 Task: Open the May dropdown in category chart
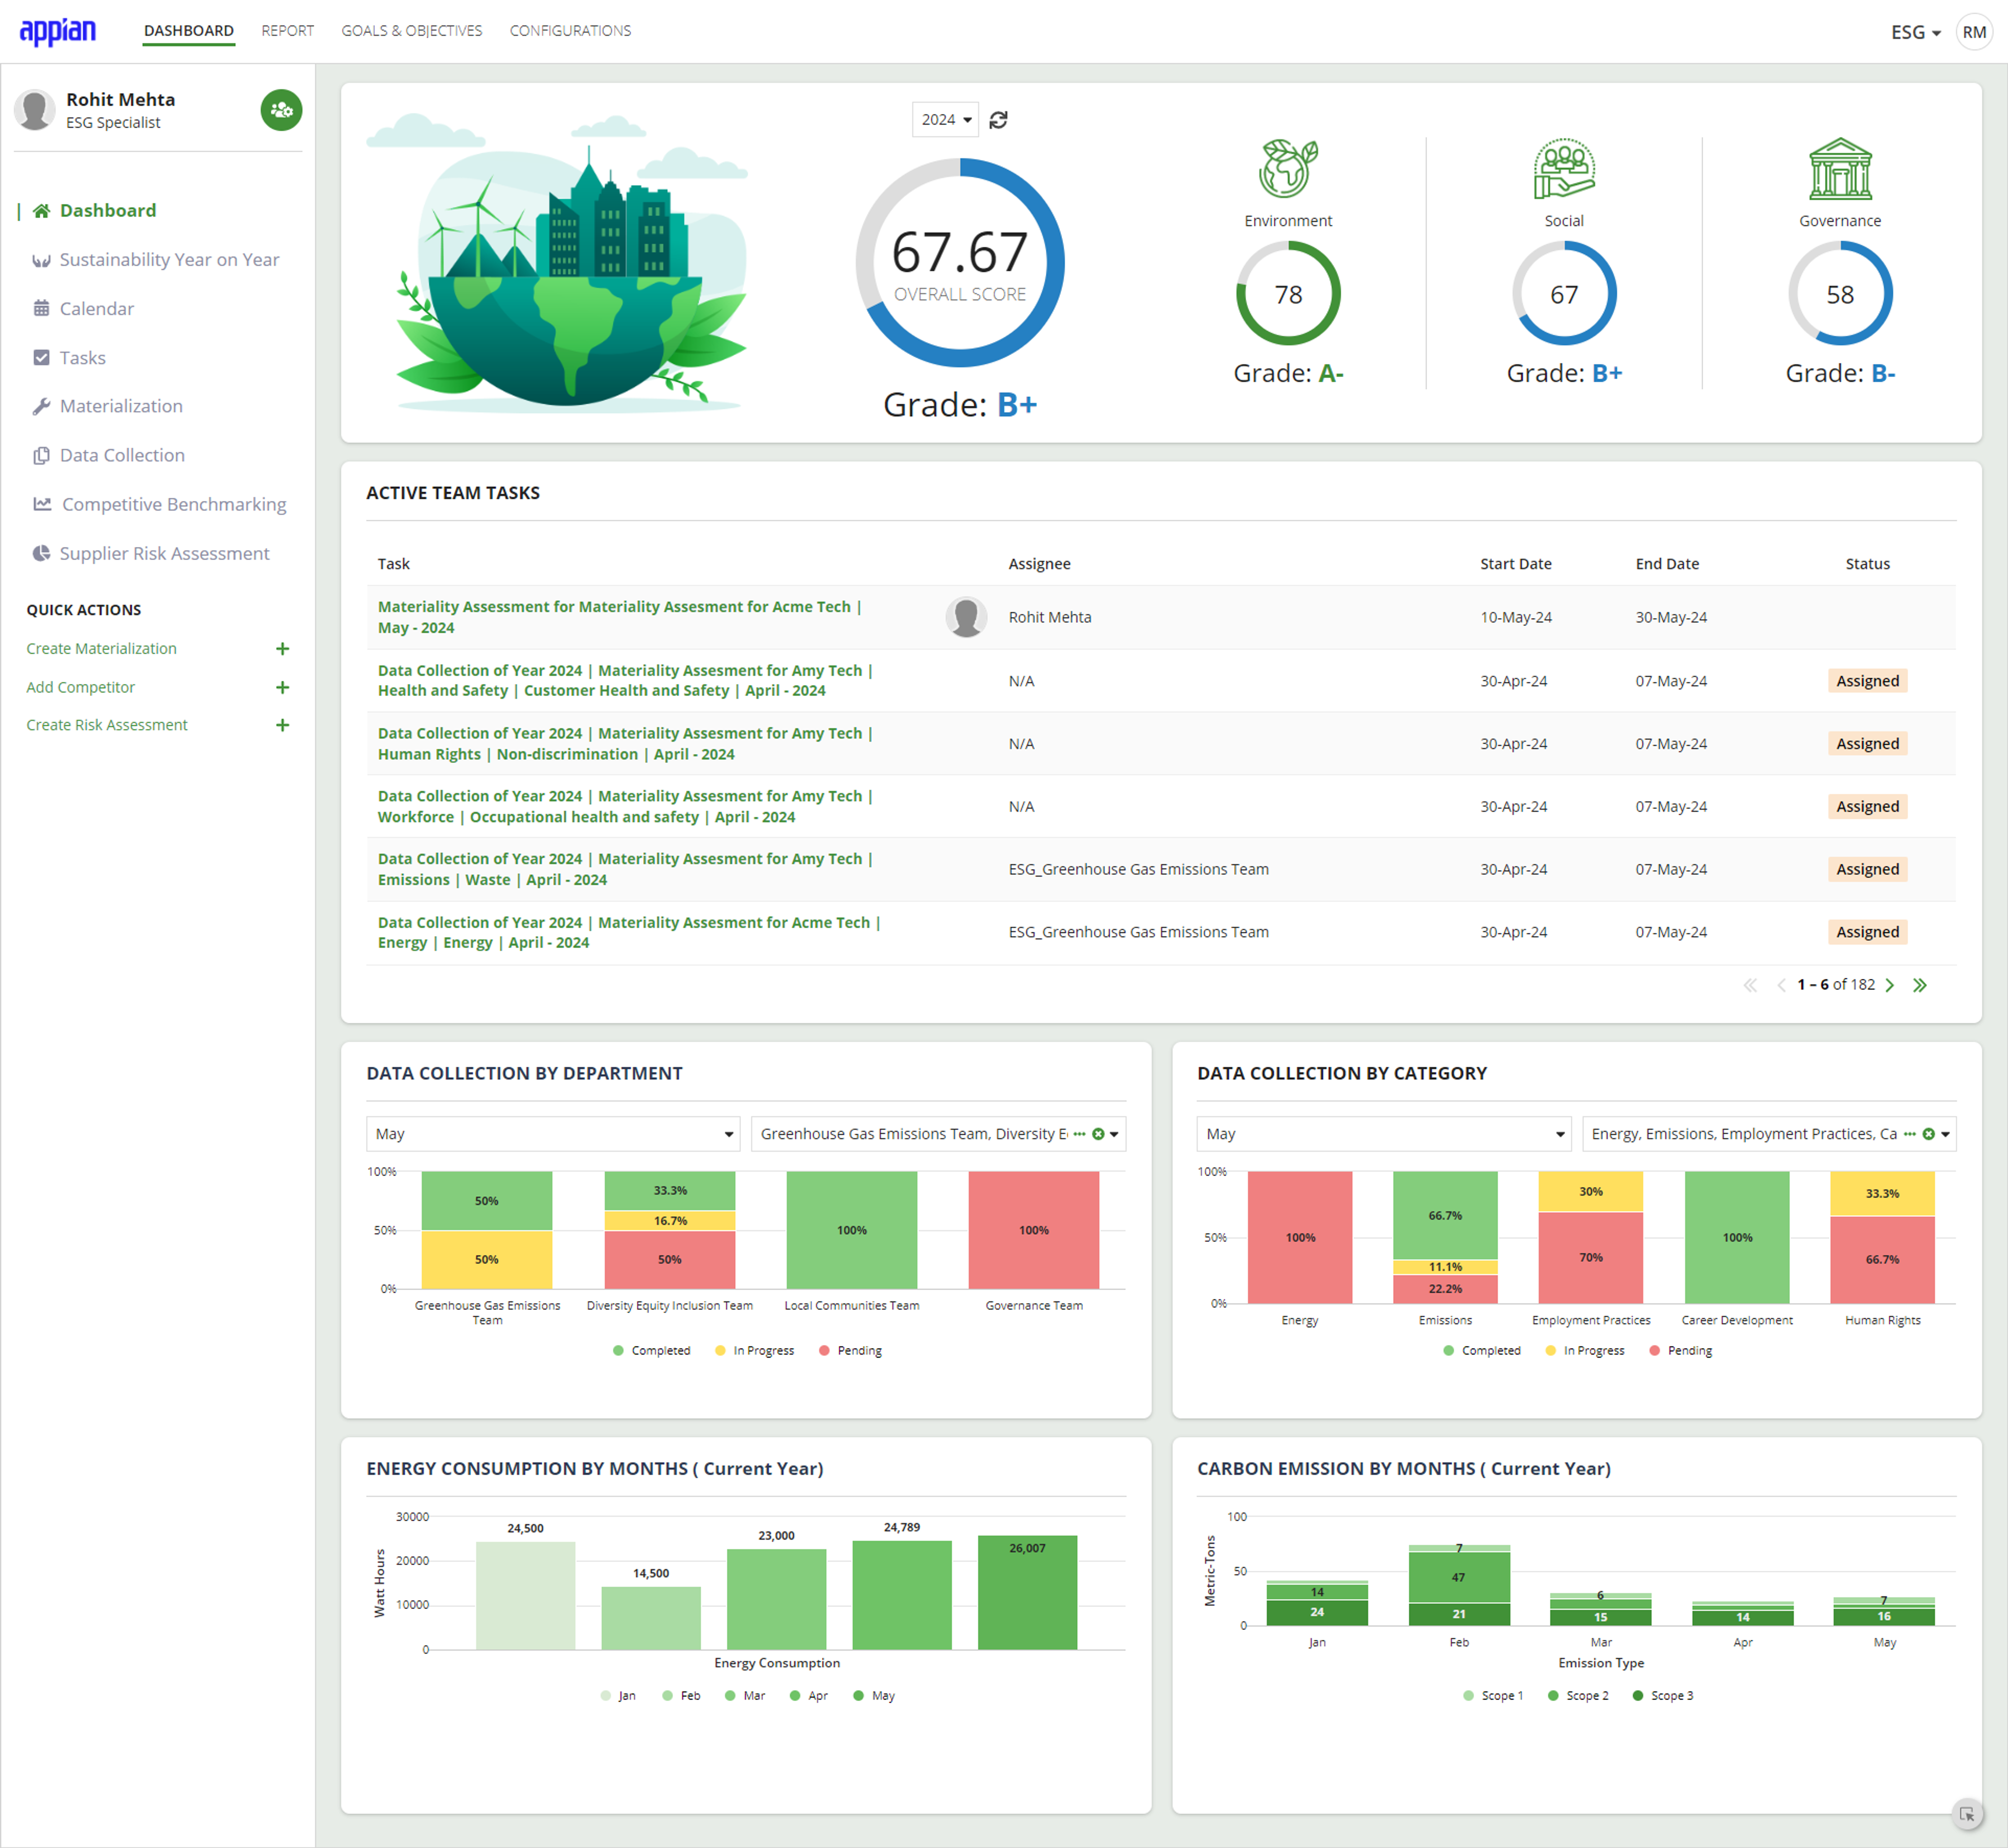pos(1383,1134)
